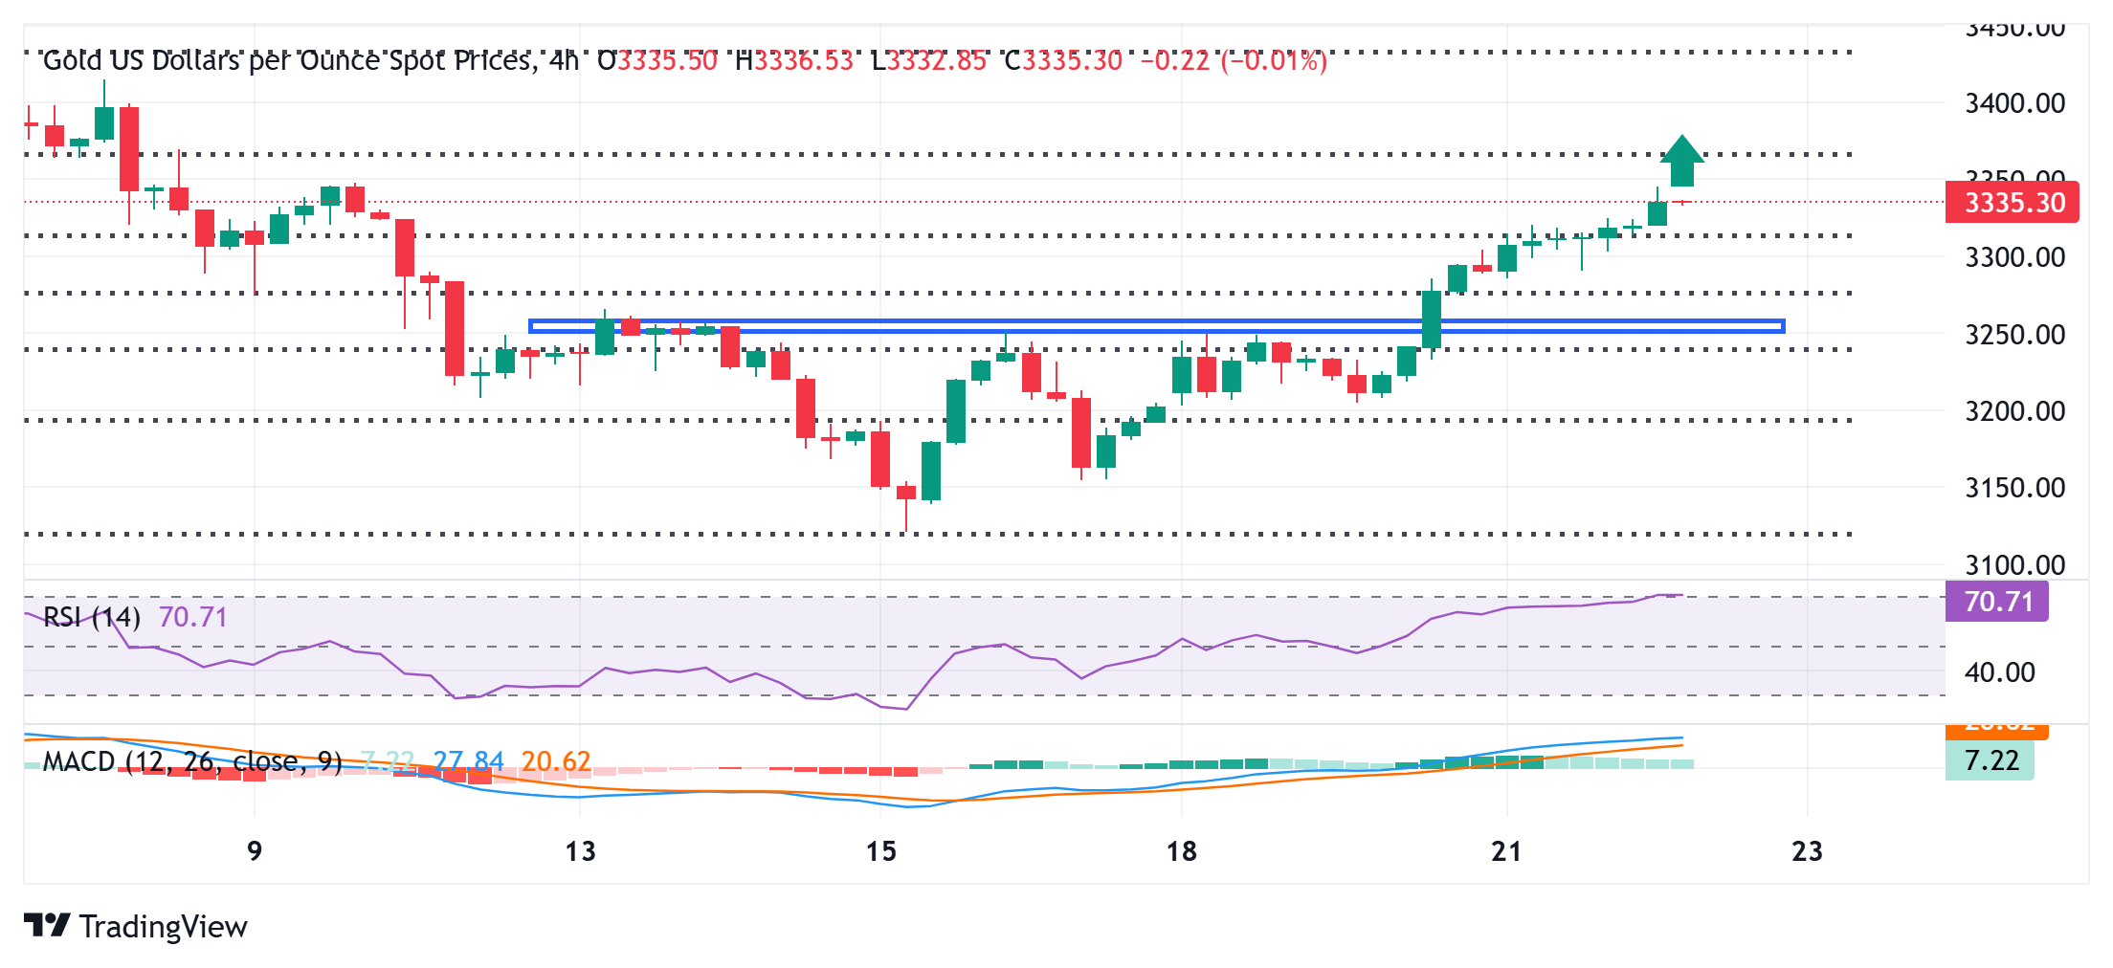This screenshot has width=2113, height=968.
Task: Click the 40.00 level on RSI scale
Action: pyautogui.click(x=1999, y=672)
